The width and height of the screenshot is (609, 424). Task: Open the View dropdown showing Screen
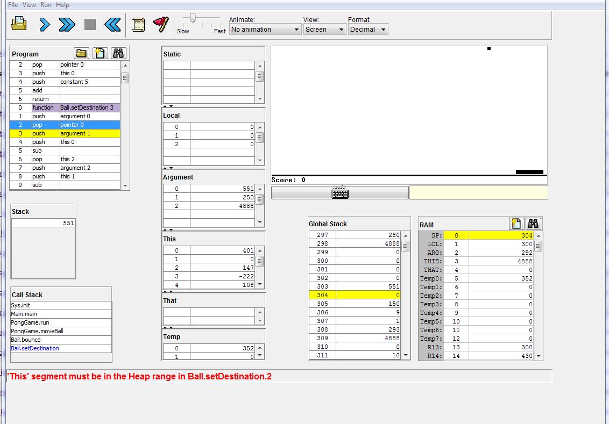324,30
